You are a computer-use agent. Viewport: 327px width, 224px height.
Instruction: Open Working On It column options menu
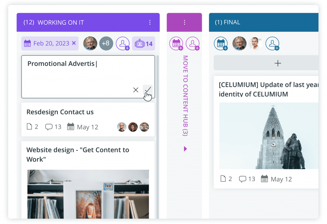[x=150, y=22]
